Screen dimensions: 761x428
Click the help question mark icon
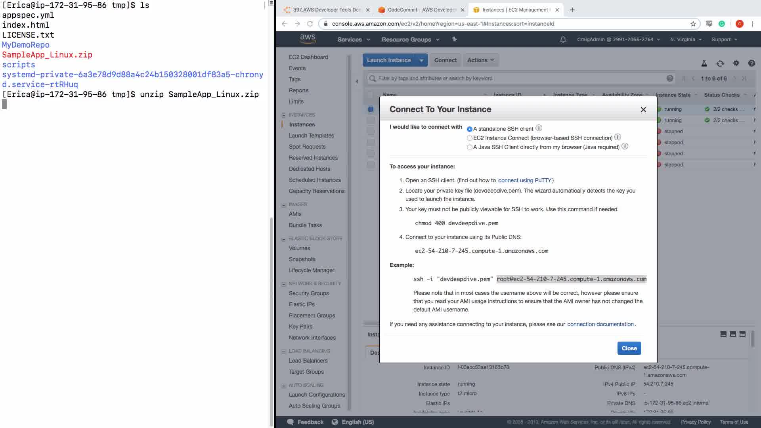(x=751, y=63)
